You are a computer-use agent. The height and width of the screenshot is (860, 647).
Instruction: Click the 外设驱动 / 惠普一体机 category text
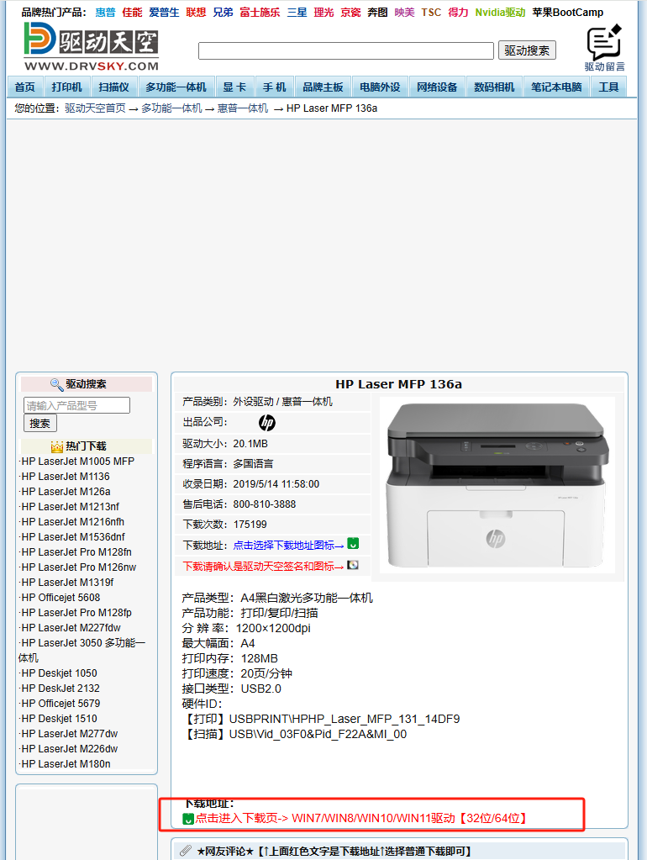coord(282,402)
